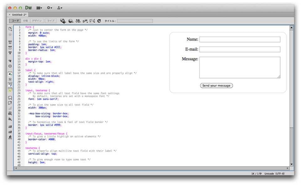301x186 pixels.
Task: Click the Refresh design view icon
Action: point(99,21)
